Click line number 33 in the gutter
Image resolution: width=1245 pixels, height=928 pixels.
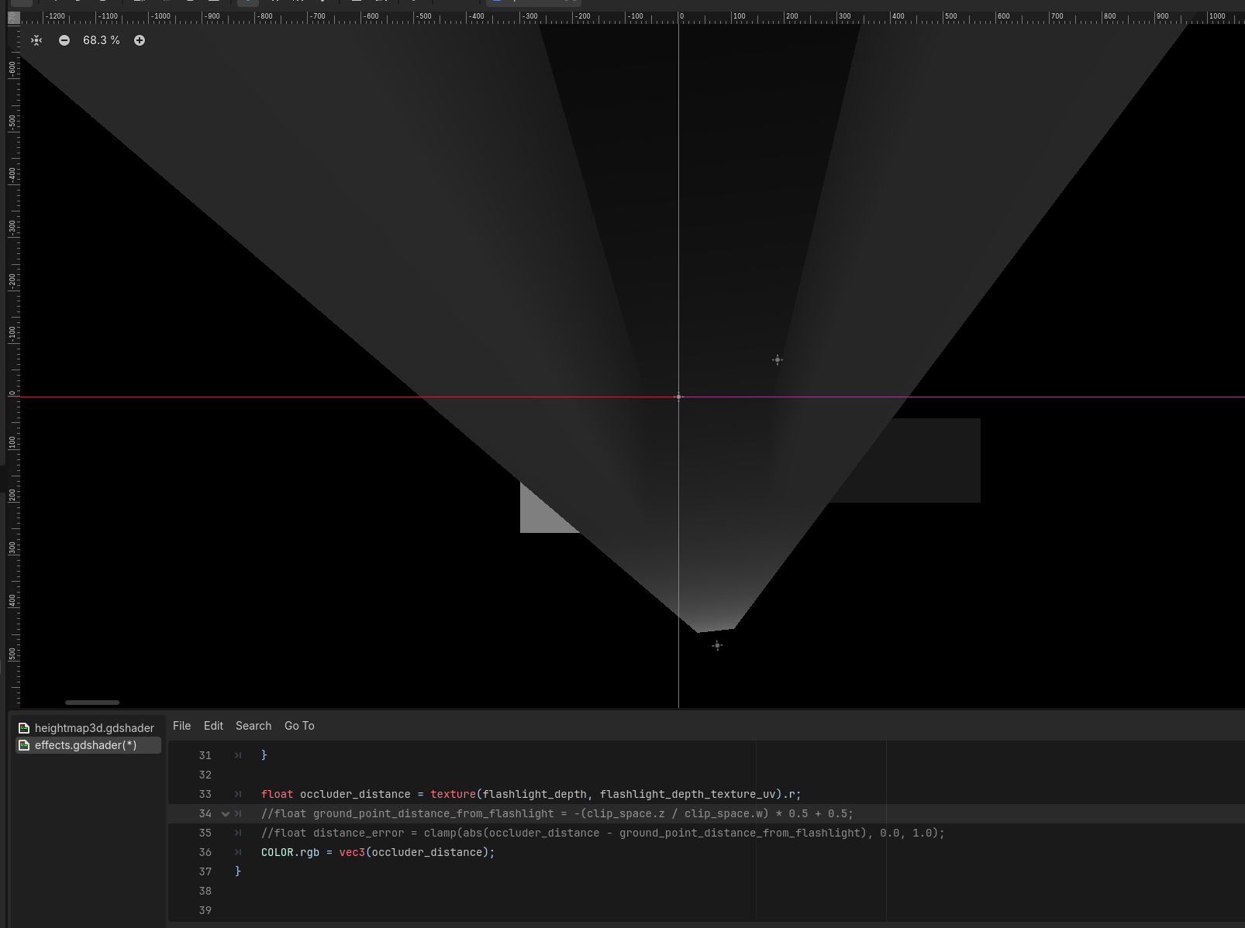pyautogui.click(x=205, y=794)
